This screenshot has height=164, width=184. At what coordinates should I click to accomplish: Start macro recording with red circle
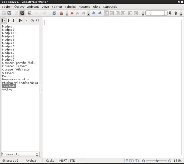coord(72,13)
